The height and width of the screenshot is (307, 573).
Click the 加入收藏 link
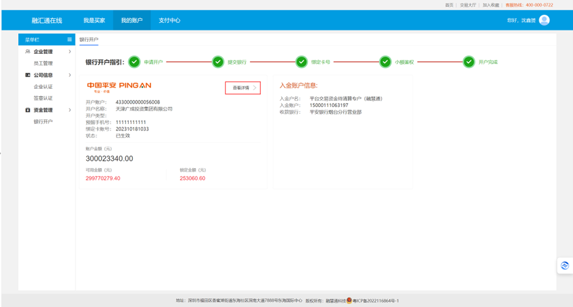[x=491, y=5]
